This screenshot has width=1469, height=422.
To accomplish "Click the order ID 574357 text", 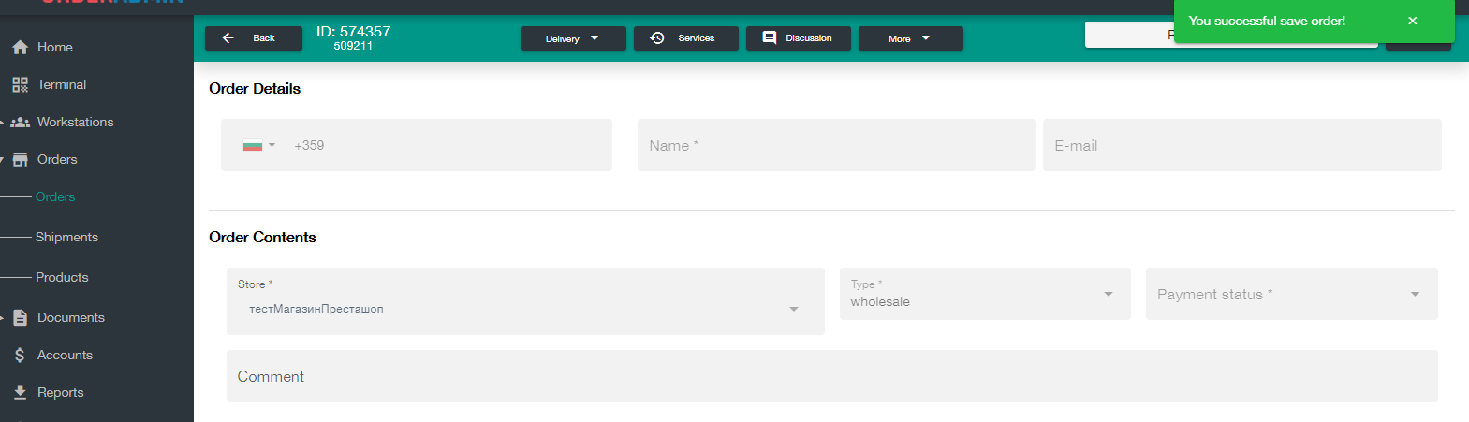I will point(353,31).
